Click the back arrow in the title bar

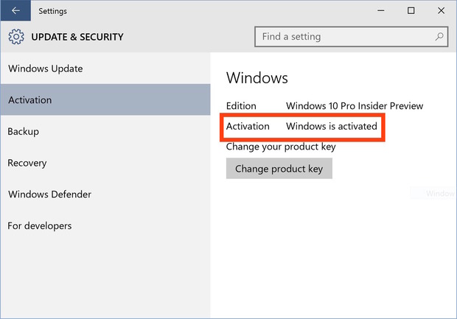click(15, 10)
